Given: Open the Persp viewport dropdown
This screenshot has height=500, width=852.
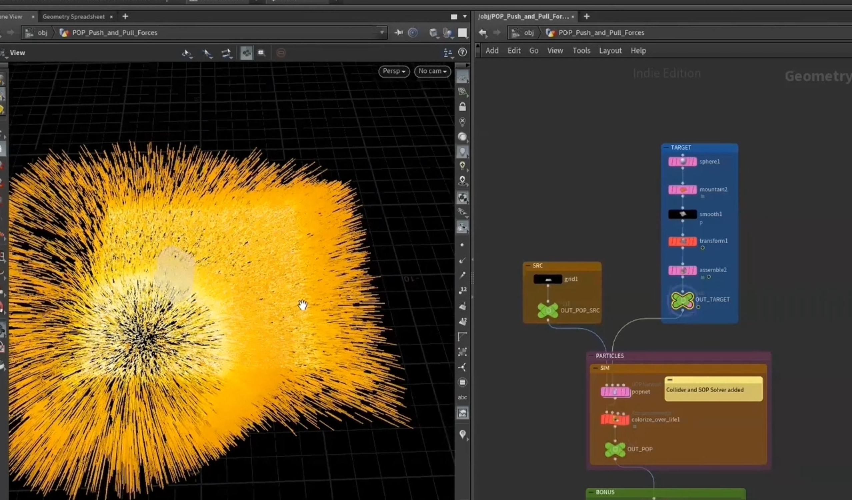Looking at the screenshot, I should point(394,71).
